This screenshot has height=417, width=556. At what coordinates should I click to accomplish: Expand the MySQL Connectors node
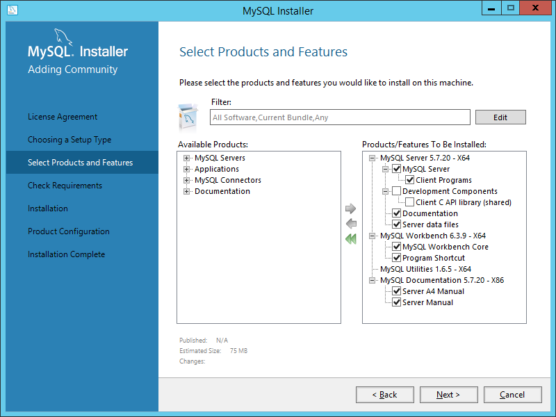186,180
